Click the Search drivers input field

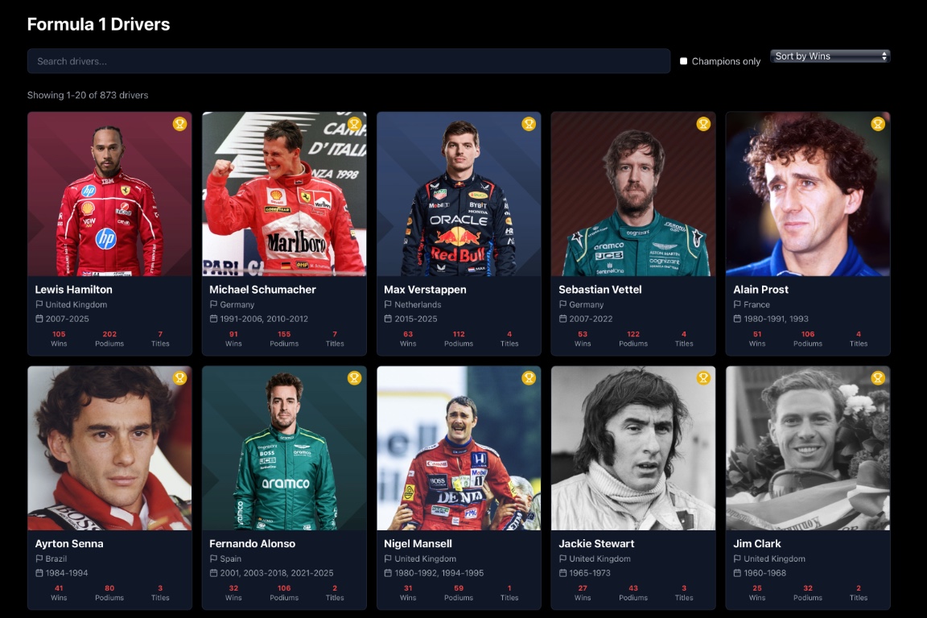pos(349,60)
